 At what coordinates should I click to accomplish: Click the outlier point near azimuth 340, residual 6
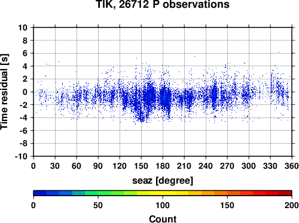click(x=279, y=52)
